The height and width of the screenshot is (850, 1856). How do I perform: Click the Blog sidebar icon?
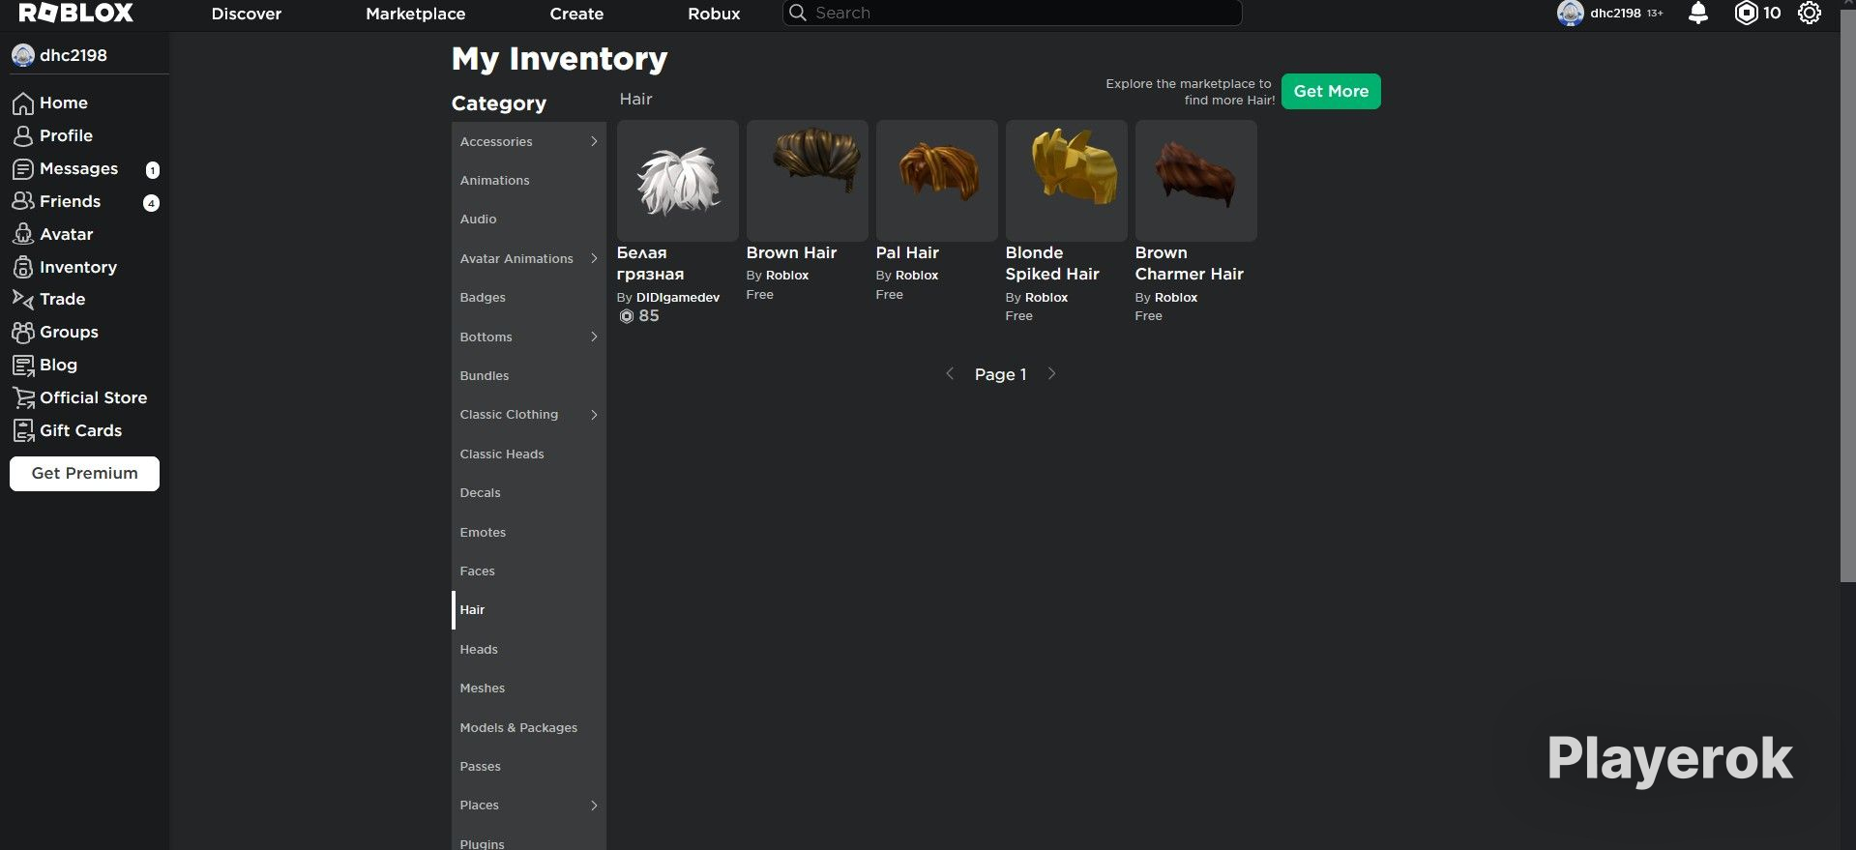point(23,366)
